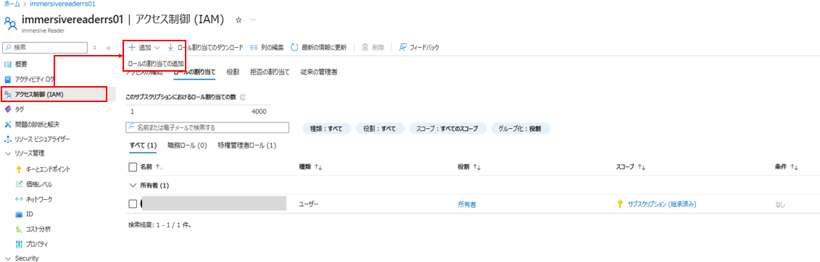
Task: Click ロール割り当てのダウンロード download button
Action: coord(205,48)
